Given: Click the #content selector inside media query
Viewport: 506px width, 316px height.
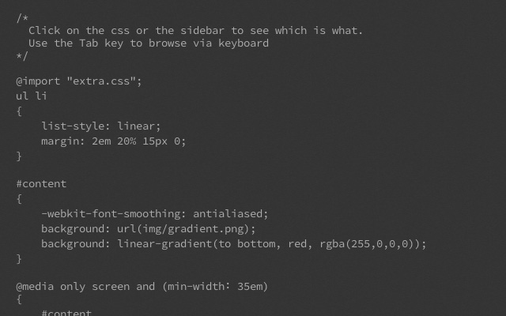Looking at the screenshot, I should (x=66, y=312).
